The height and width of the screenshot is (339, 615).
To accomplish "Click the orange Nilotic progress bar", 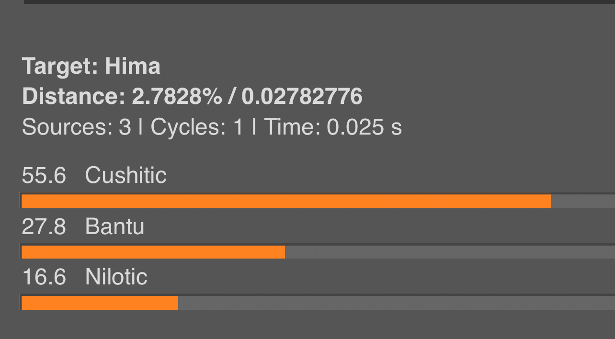I will (100, 303).
